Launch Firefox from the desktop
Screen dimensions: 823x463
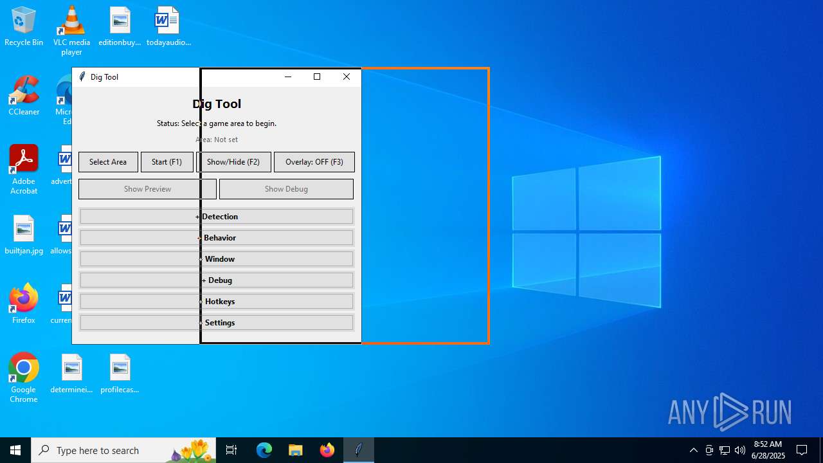(24, 304)
